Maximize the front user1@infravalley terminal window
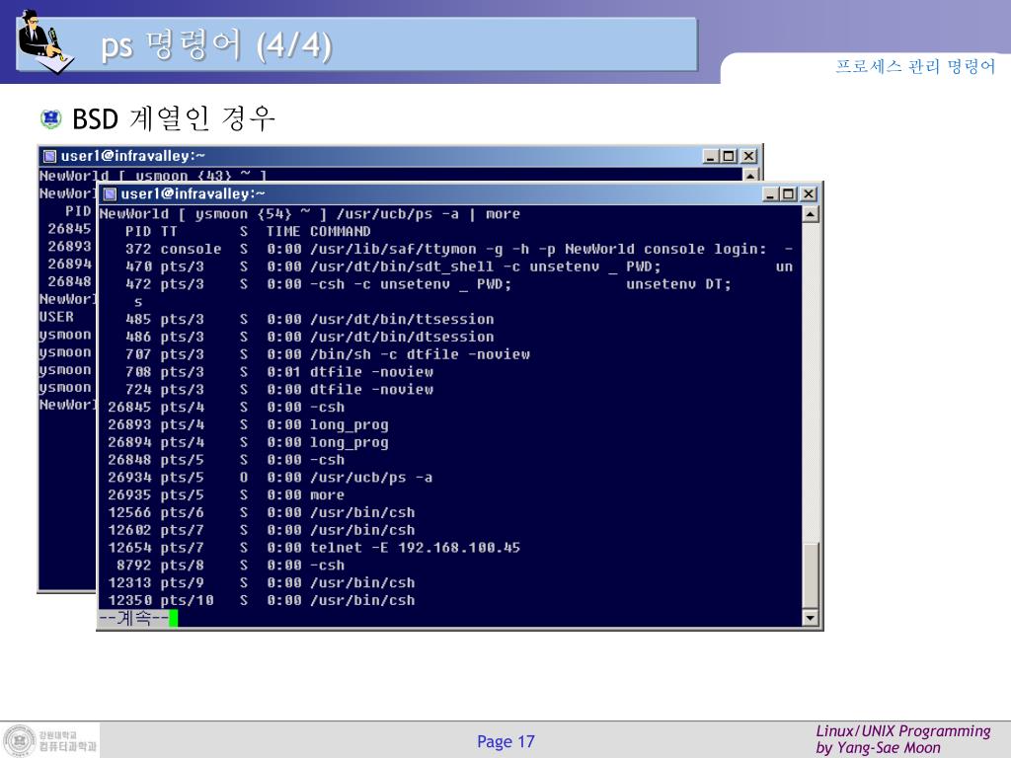The width and height of the screenshot is (1011, 758). point(788,193)
